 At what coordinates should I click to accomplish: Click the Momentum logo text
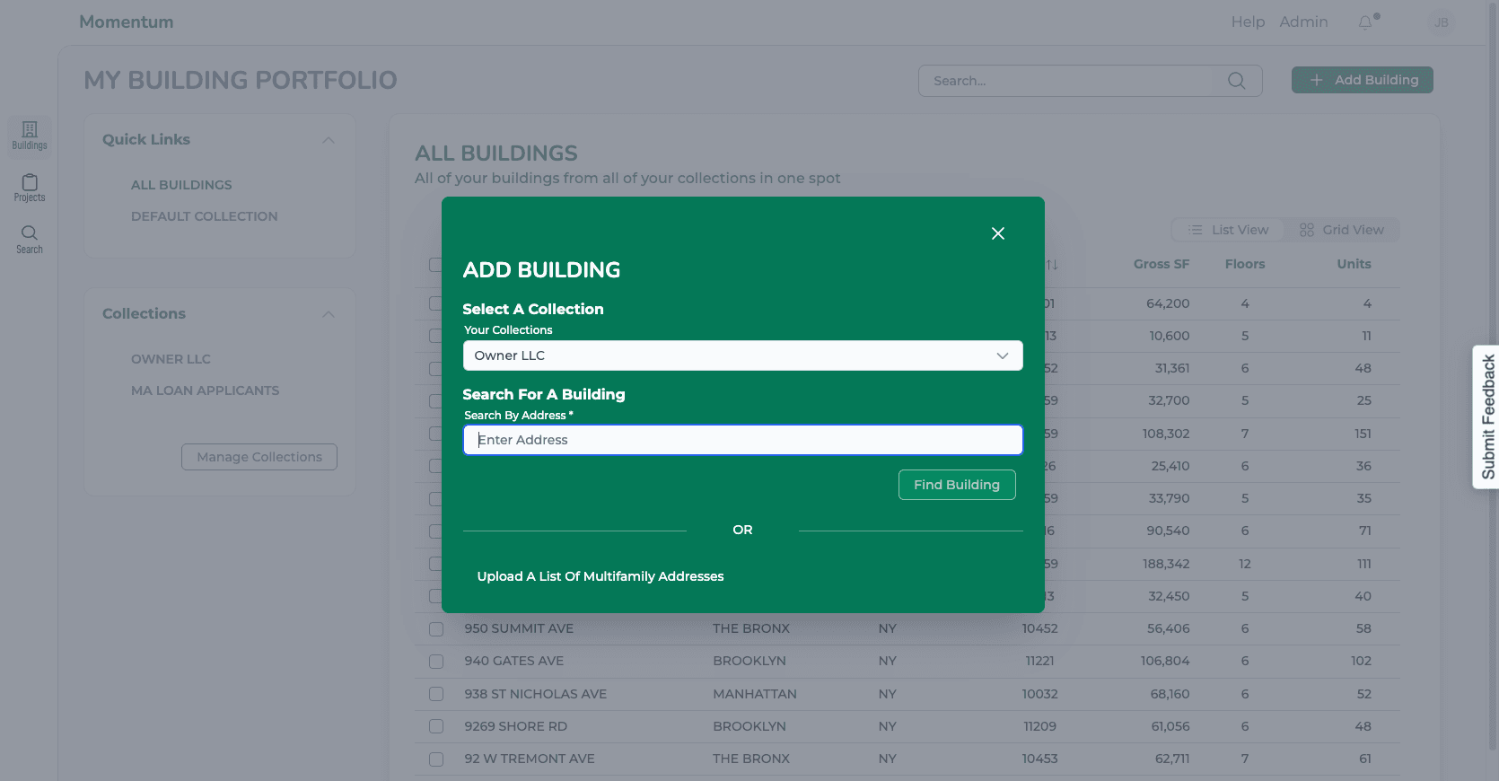coord(127,22)
